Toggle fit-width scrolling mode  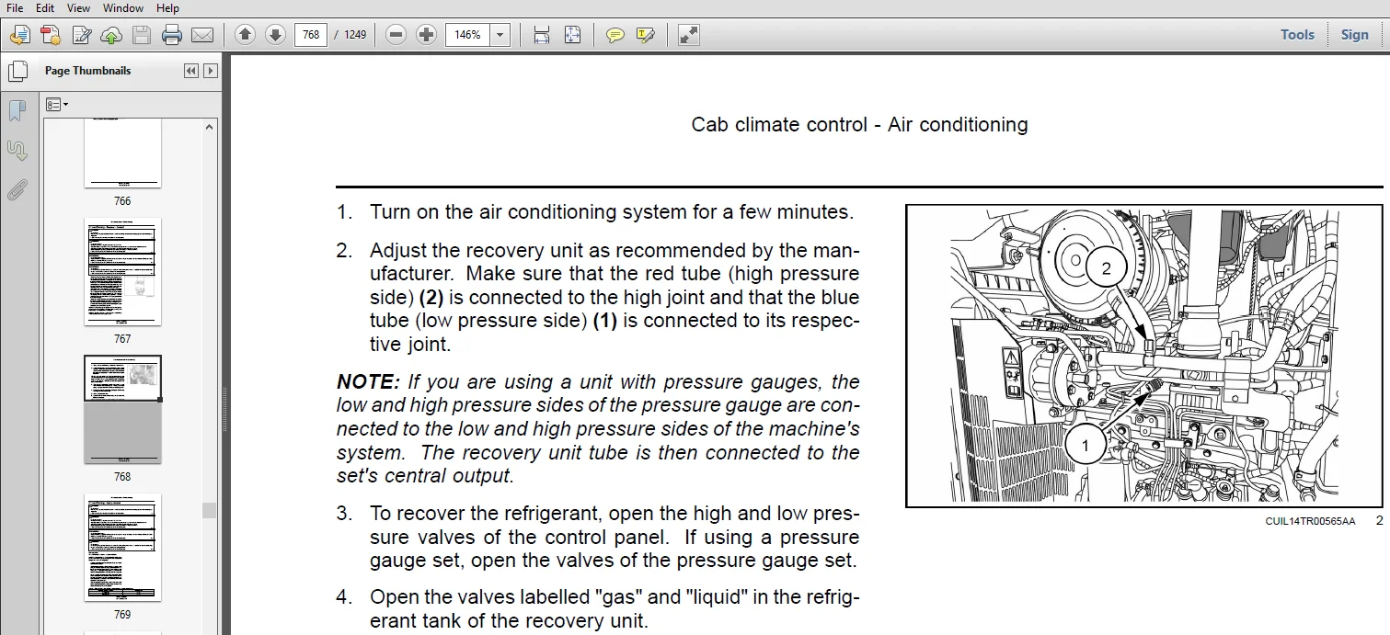tap(542, 35)
